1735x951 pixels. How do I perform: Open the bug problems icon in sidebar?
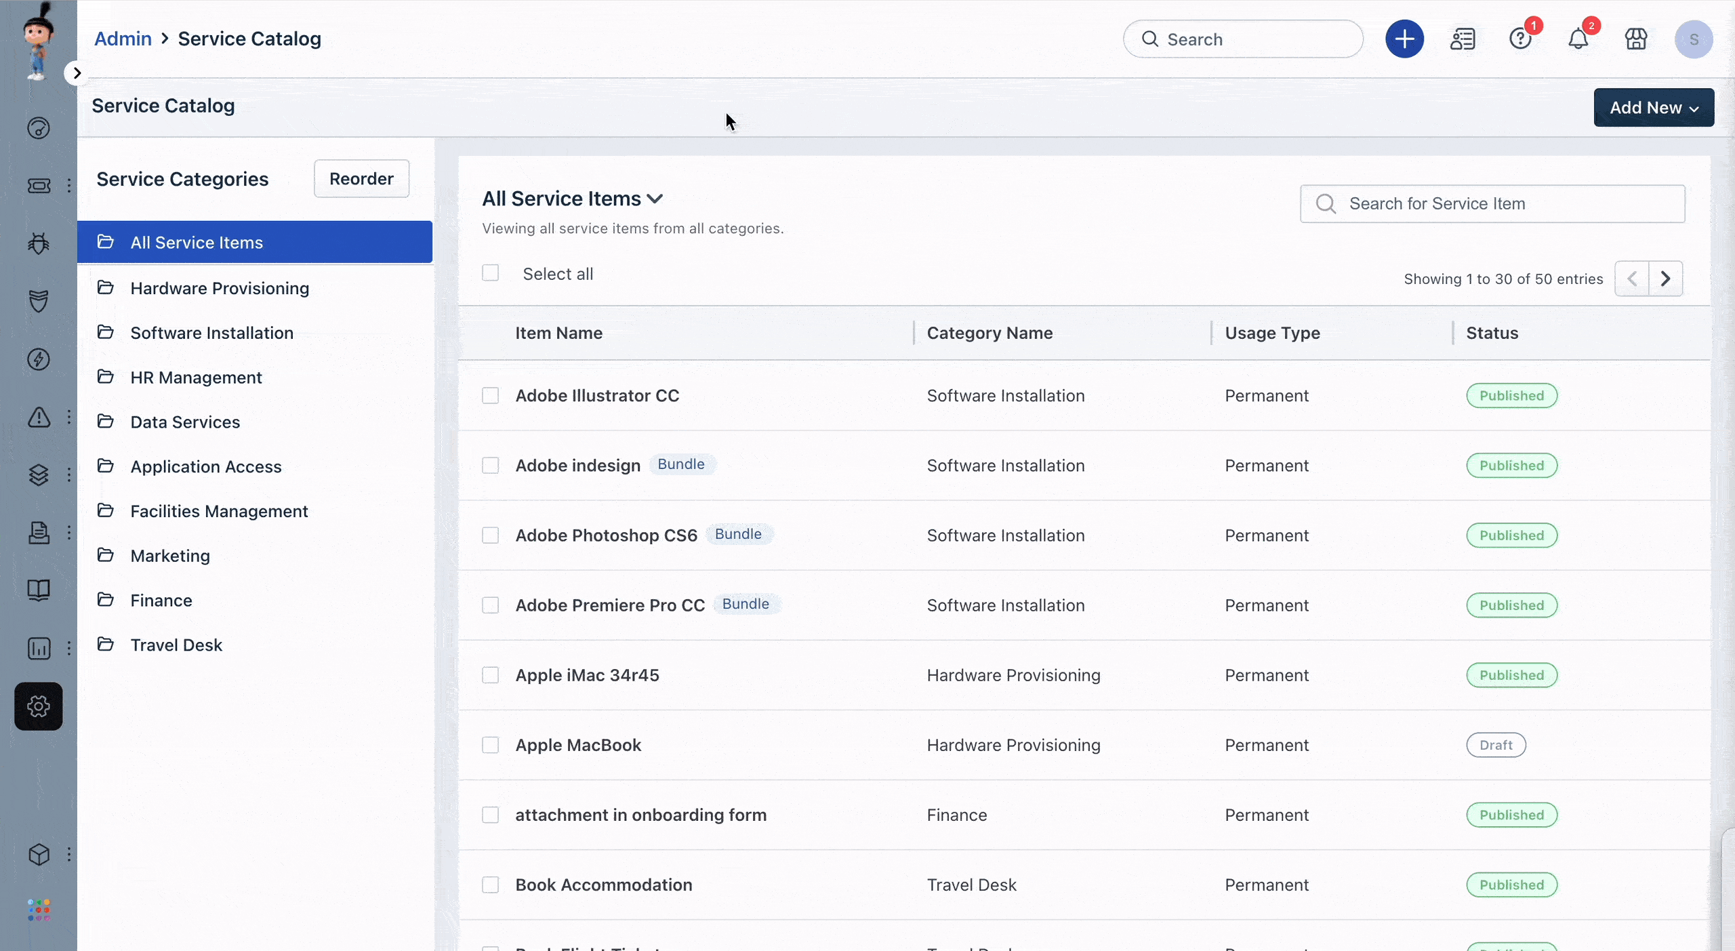click(x=39, y=243)
